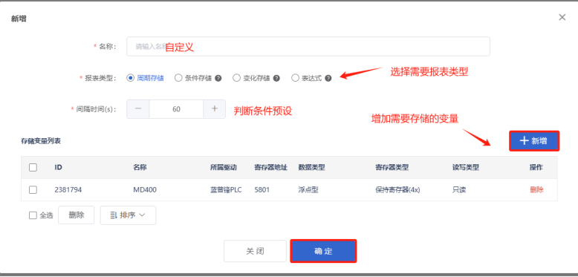Click the 关闭 button
The width and height of the screenshot is (578, 277).
255,251
